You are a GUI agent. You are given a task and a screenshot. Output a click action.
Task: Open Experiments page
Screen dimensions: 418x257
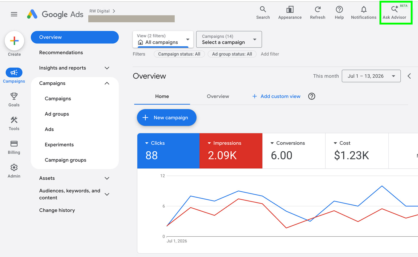point(59,145)
